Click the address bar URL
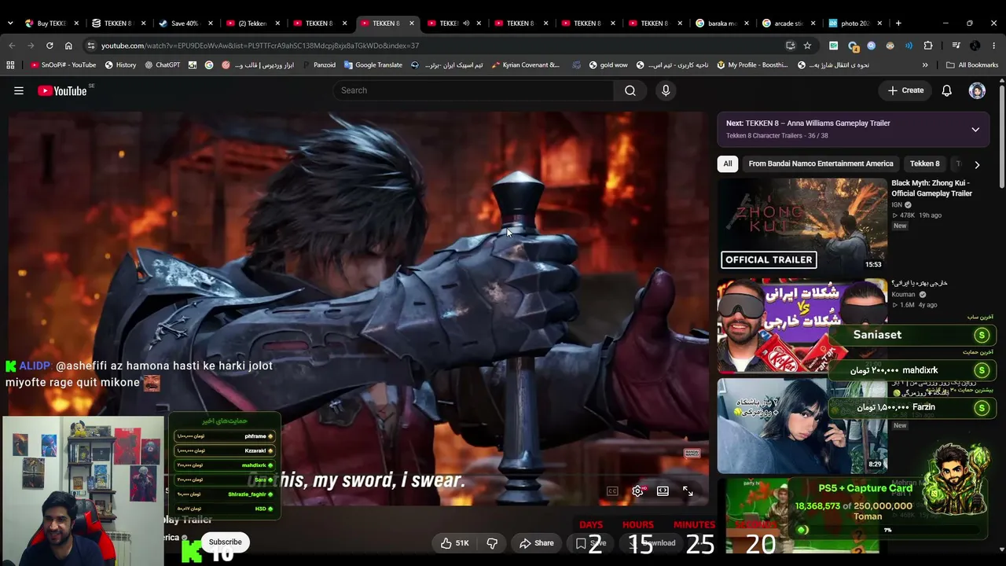The width and height of the screenshot is (1006, 566). (259, 46)
